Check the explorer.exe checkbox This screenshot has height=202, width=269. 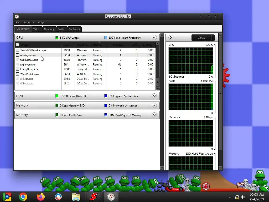point(17,65)
